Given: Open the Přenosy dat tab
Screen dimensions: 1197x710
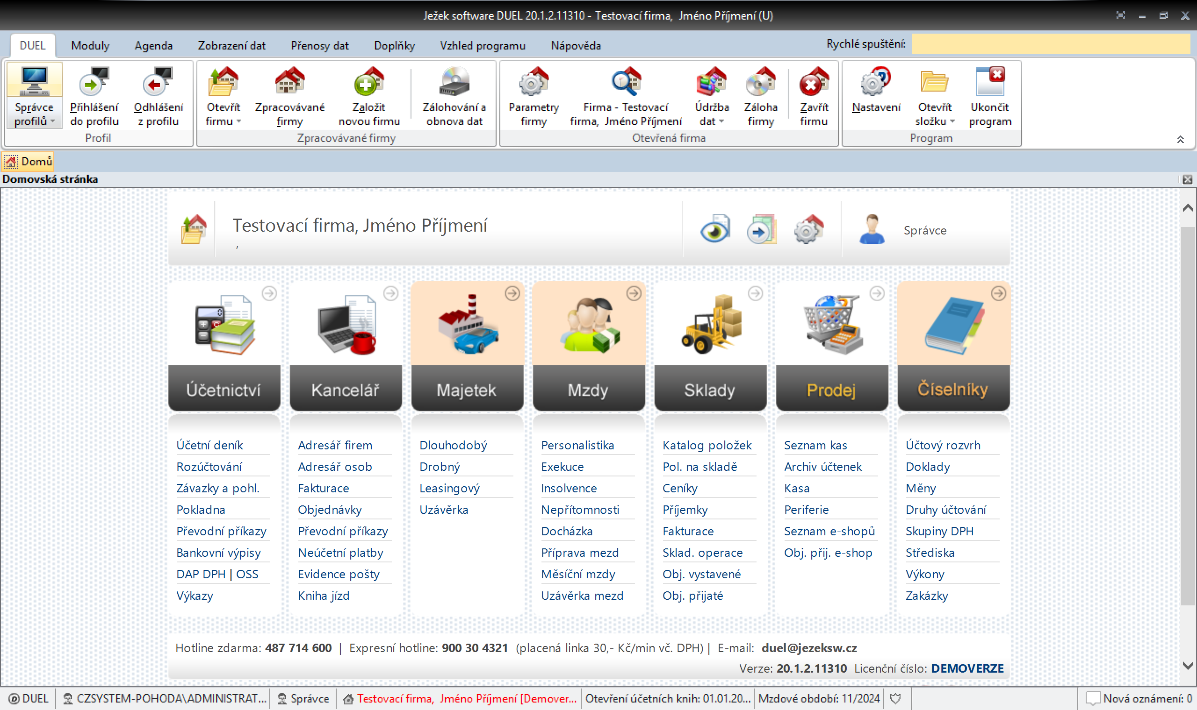Looking at the screenshot, I should pyautogui.click(x=319, y=45).
